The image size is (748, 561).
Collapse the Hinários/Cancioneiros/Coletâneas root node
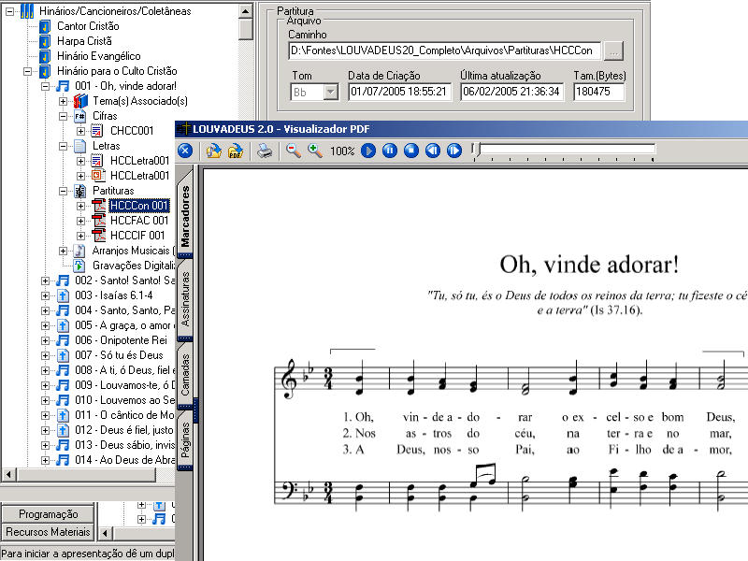click(9, 11)
